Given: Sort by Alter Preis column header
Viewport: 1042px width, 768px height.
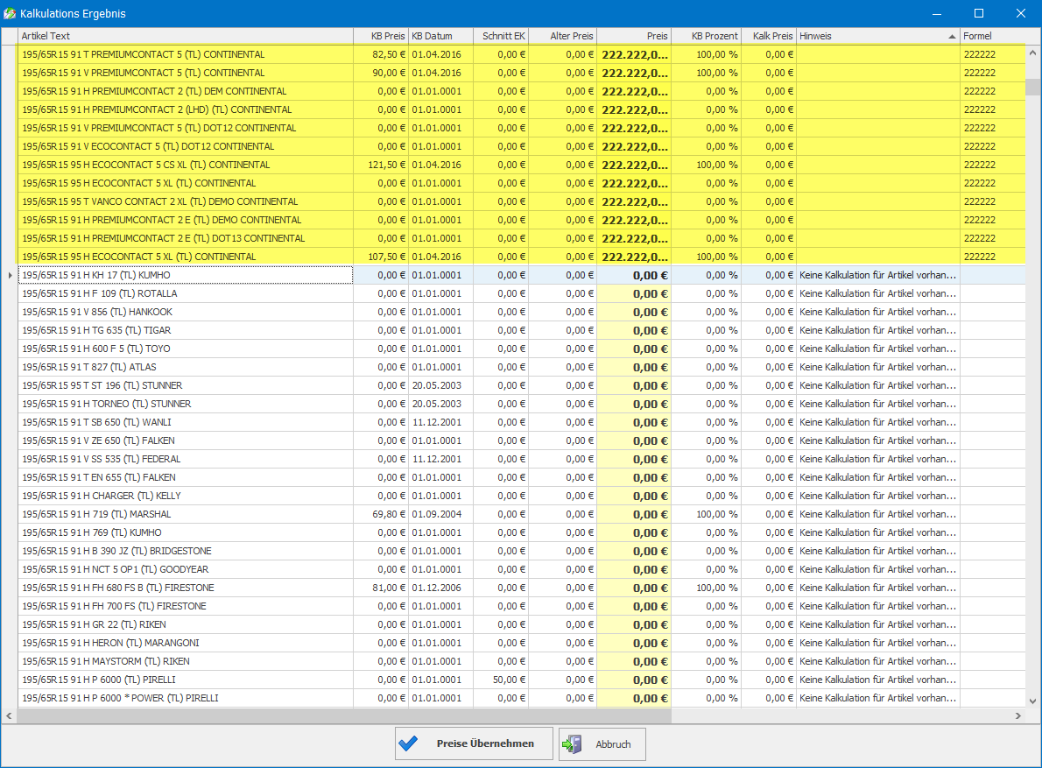Looking at the screenshot, I should click(563, 36).
